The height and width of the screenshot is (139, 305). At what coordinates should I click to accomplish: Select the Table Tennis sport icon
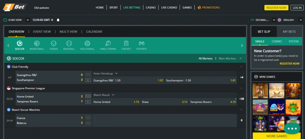(108, 43)
